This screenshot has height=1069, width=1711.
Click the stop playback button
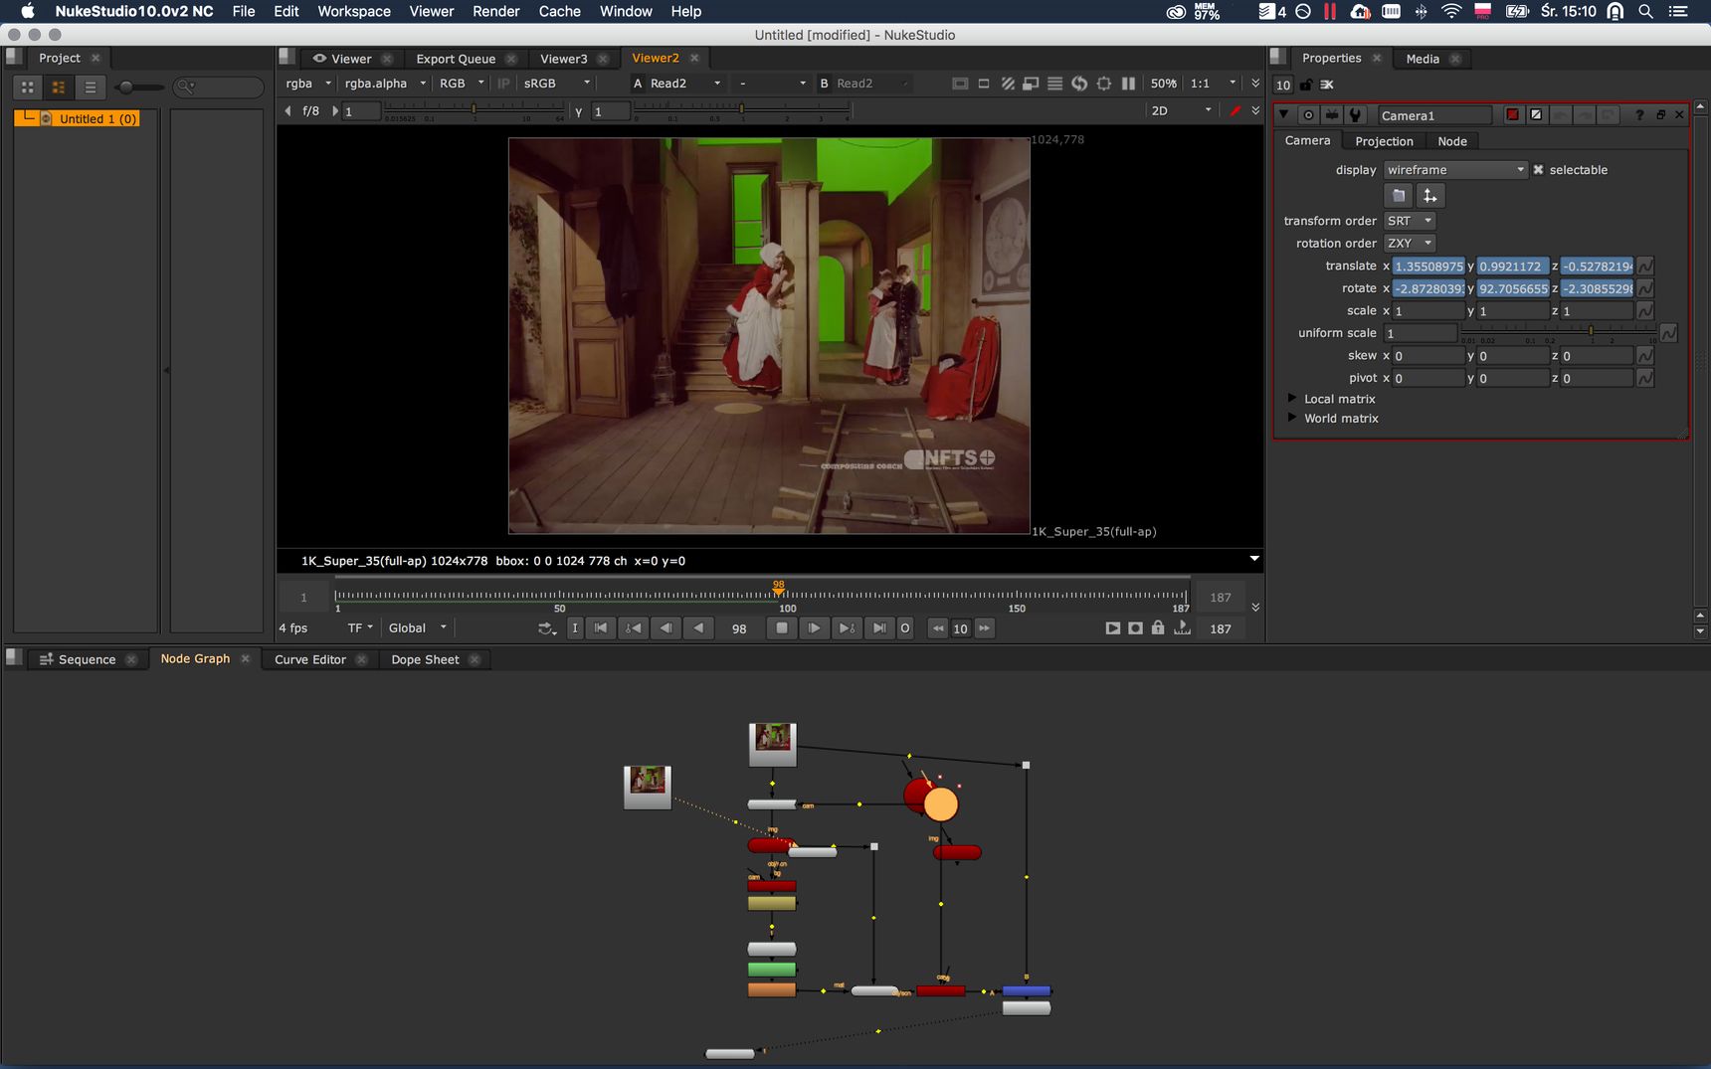pos(782,628)
